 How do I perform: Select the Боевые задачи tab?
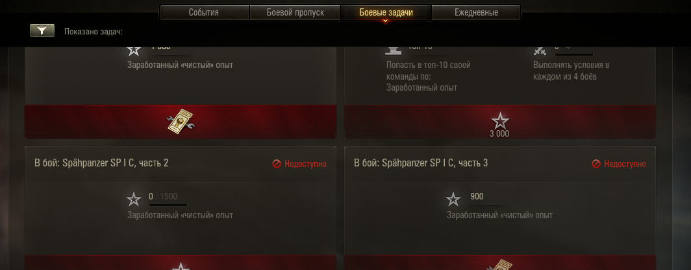(386, 12)
